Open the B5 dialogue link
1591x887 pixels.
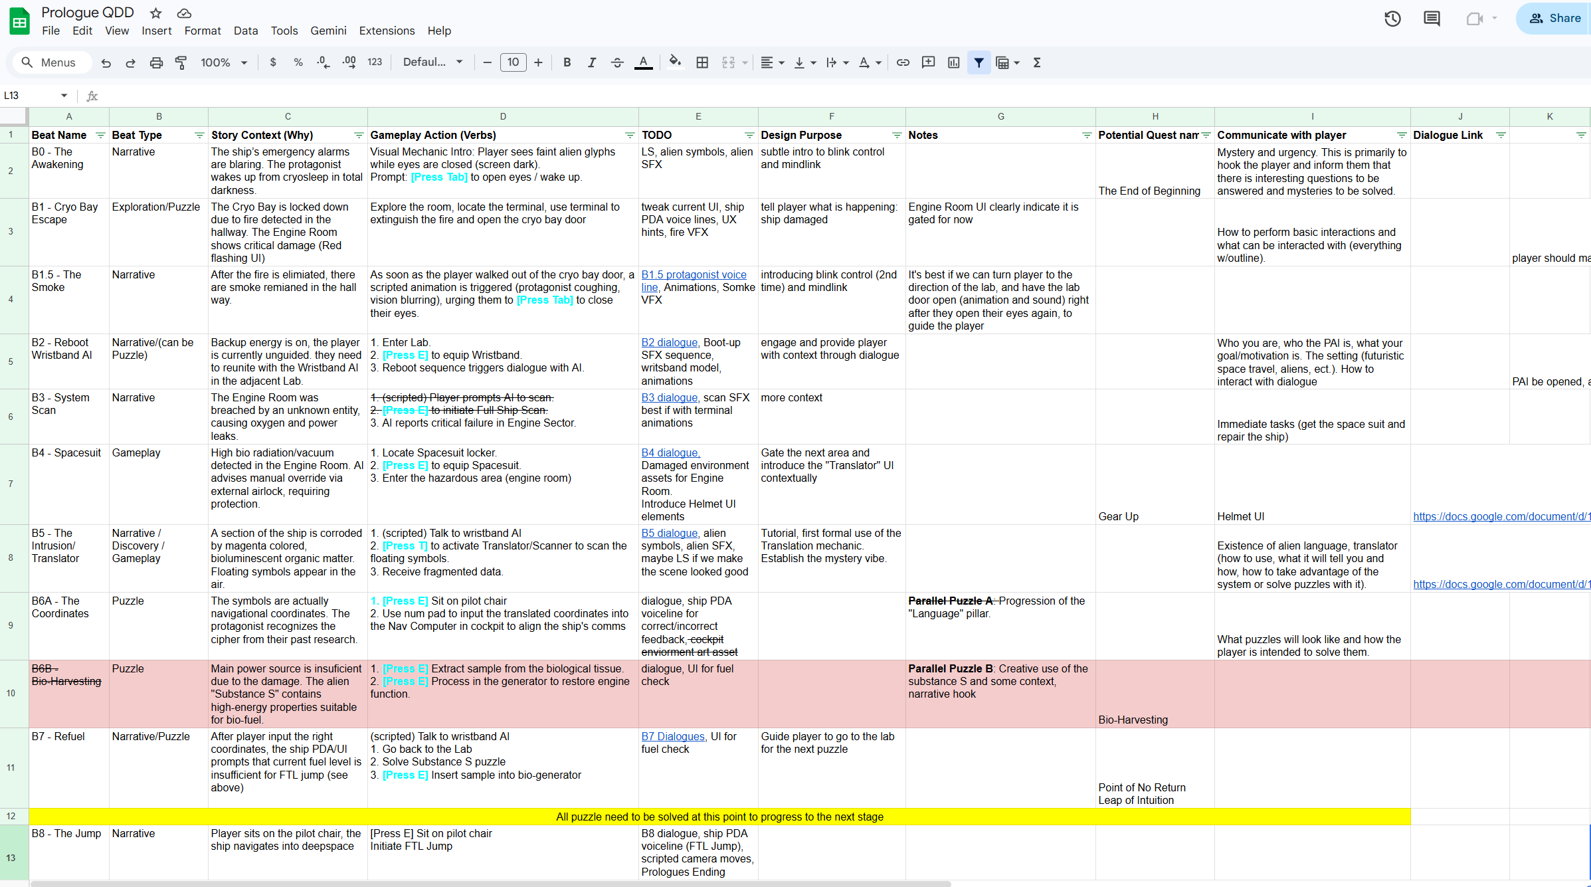click(x=669, y=533)
